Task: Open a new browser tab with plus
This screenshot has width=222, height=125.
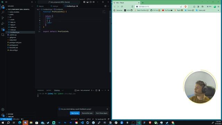Action: [x=143, y=3]
